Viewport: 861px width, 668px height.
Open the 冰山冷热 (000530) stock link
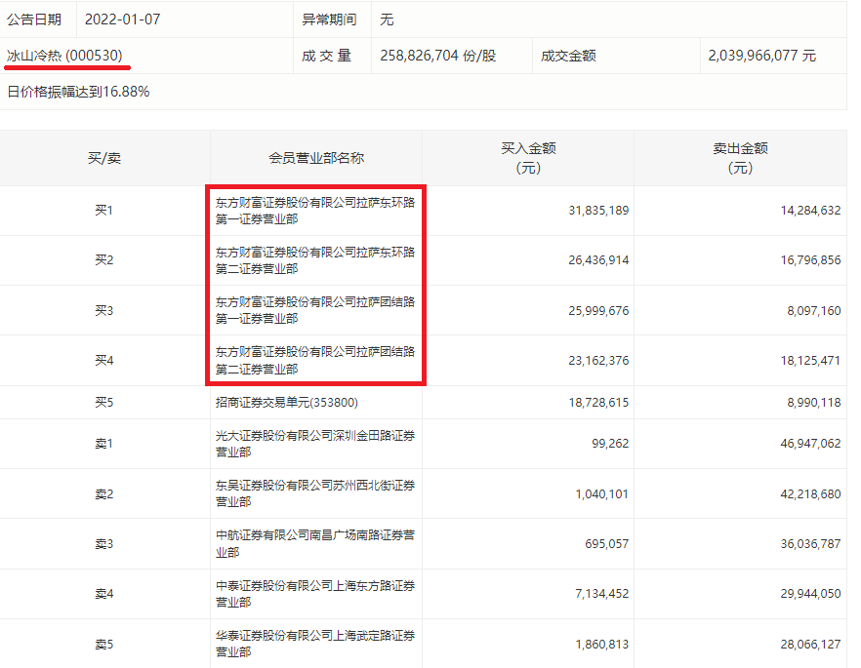64,56
